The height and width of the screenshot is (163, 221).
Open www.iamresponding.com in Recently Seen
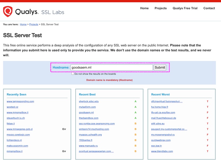click(x=20, y=101)
